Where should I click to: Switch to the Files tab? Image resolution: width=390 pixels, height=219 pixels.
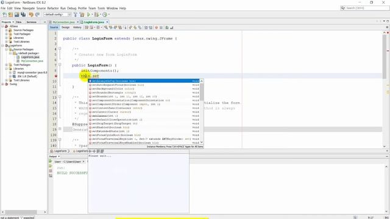point(19,22)
